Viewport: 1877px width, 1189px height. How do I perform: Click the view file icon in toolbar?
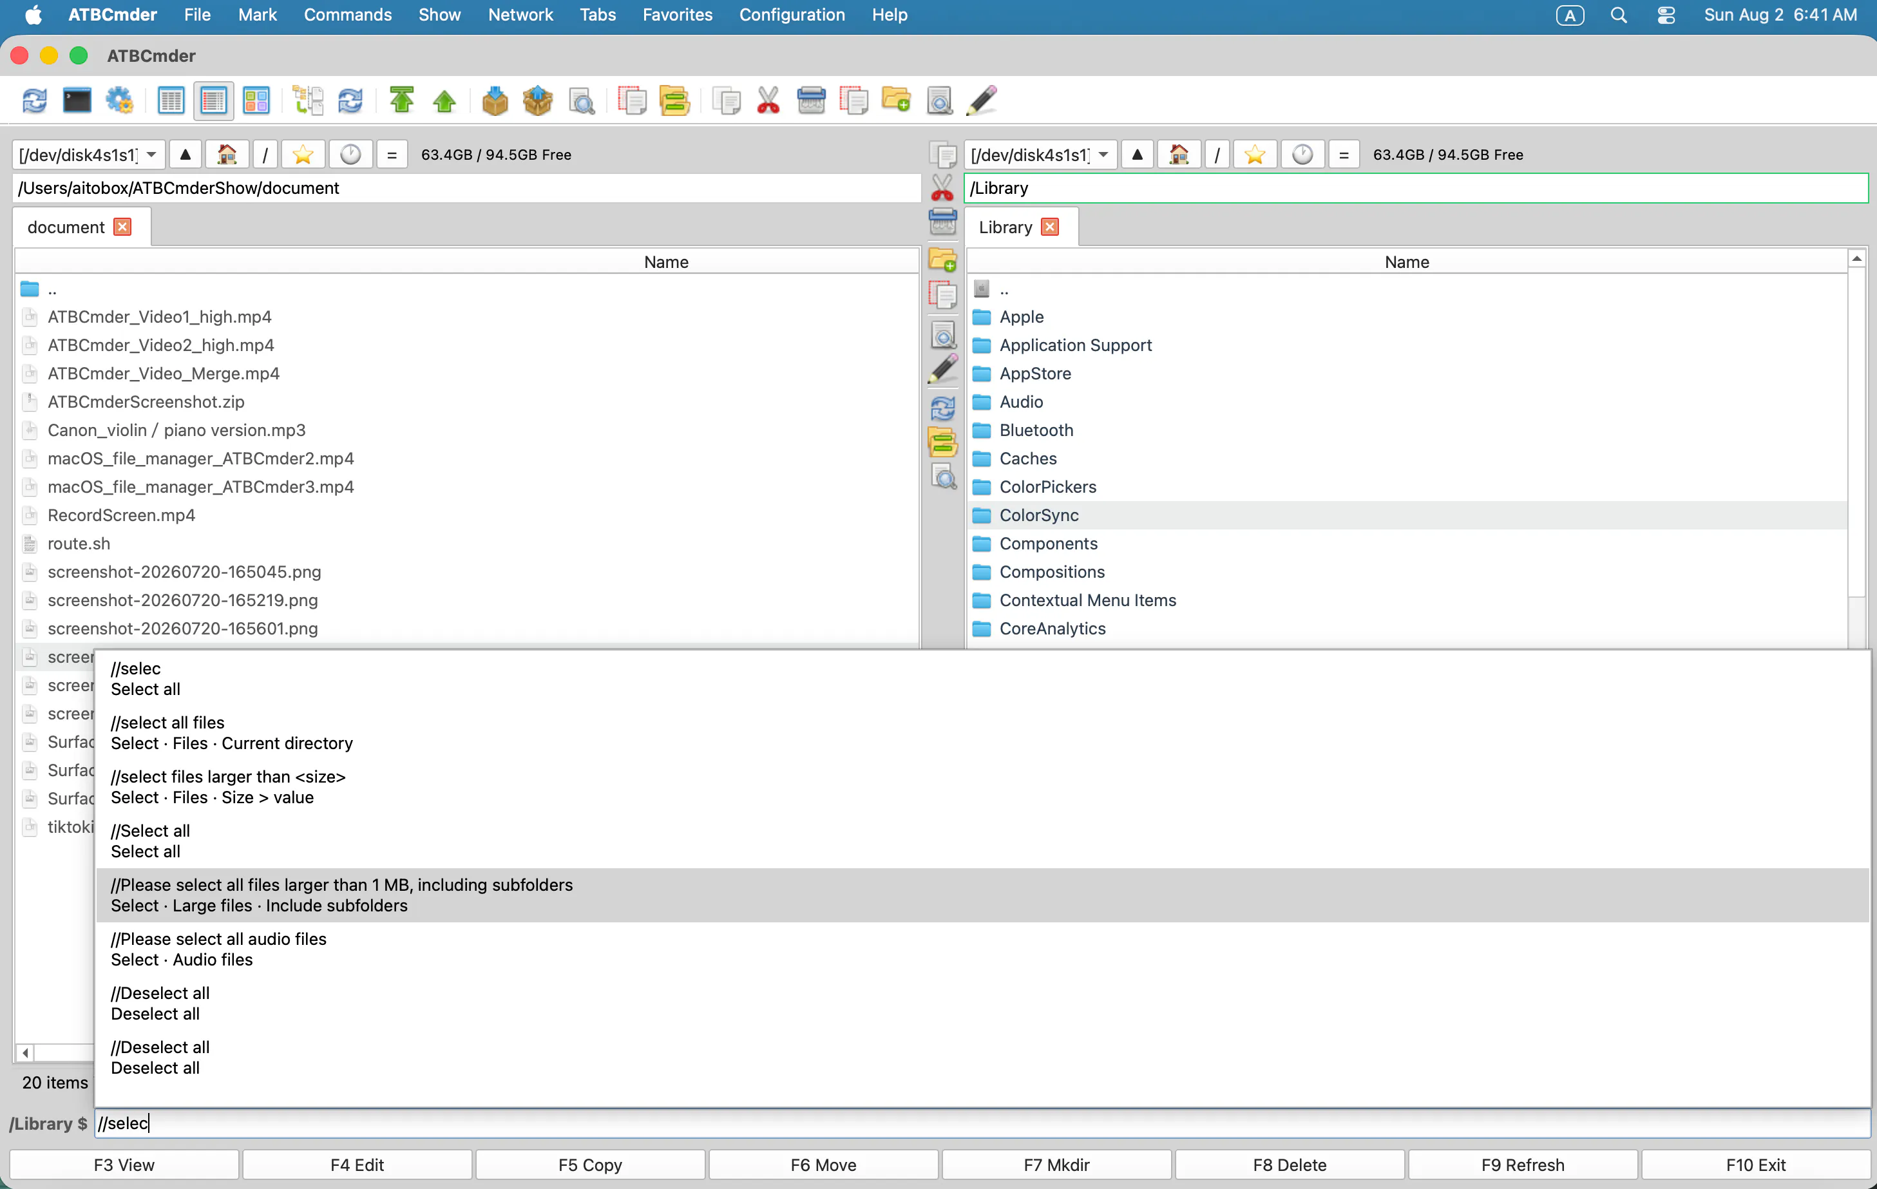pos(939,101)
